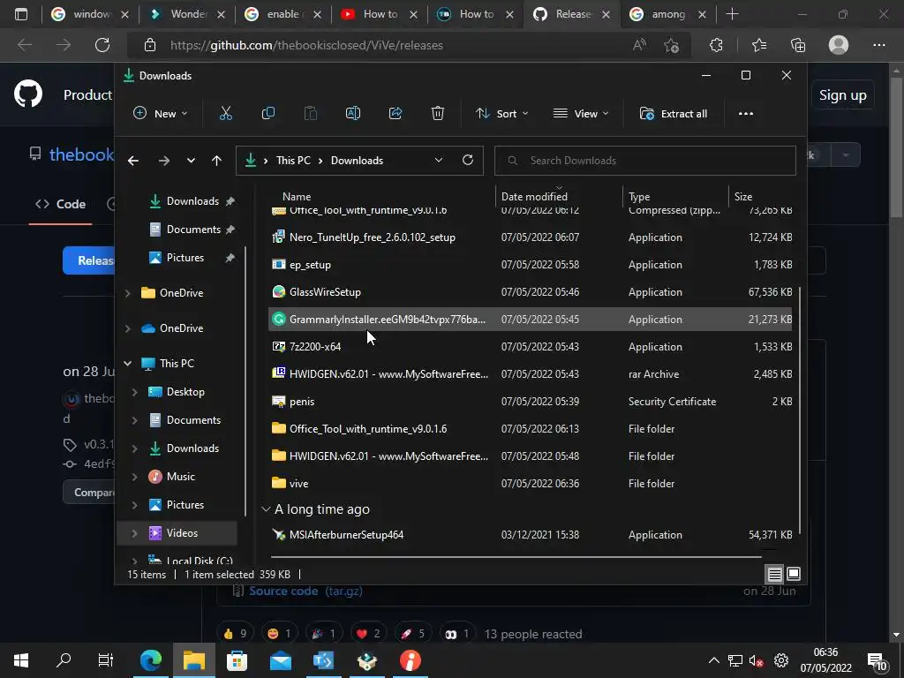Click in Search Downloads field
904x678 pixels.
(x=644, y=161)
